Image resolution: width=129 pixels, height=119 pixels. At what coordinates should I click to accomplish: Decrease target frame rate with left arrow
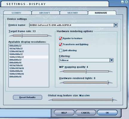[x=11, y=36]
